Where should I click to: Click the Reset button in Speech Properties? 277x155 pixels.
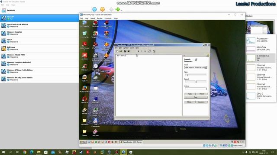(x=202, y=94)
